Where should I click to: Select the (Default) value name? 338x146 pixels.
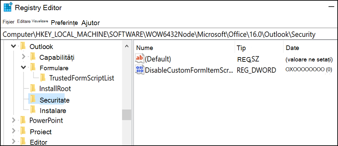pos(158,59)
